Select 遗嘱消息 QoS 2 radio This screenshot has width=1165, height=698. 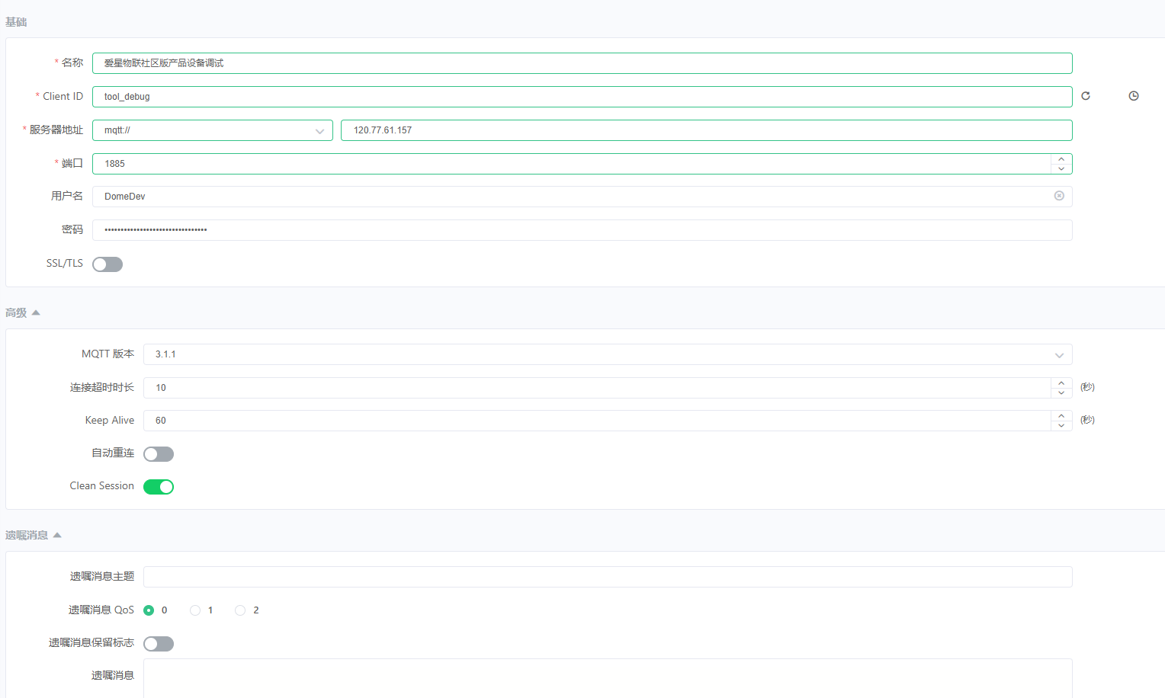[x=240, y=610]
